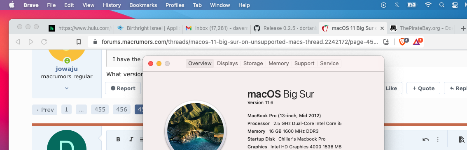The height and width of the screenshot is (150, 467).
Task: Open the battery charging status icon
Action: coord(412,5)
